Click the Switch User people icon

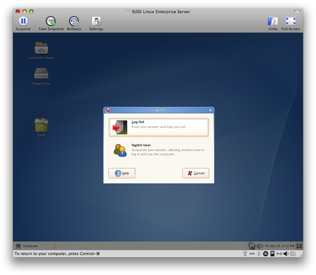tap(120, 150)
